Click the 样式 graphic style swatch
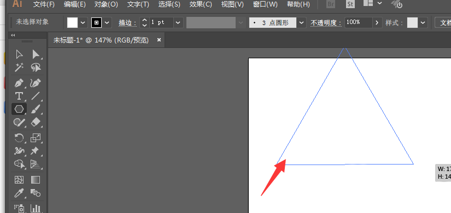Screen dimensions: 451x213 412,23
